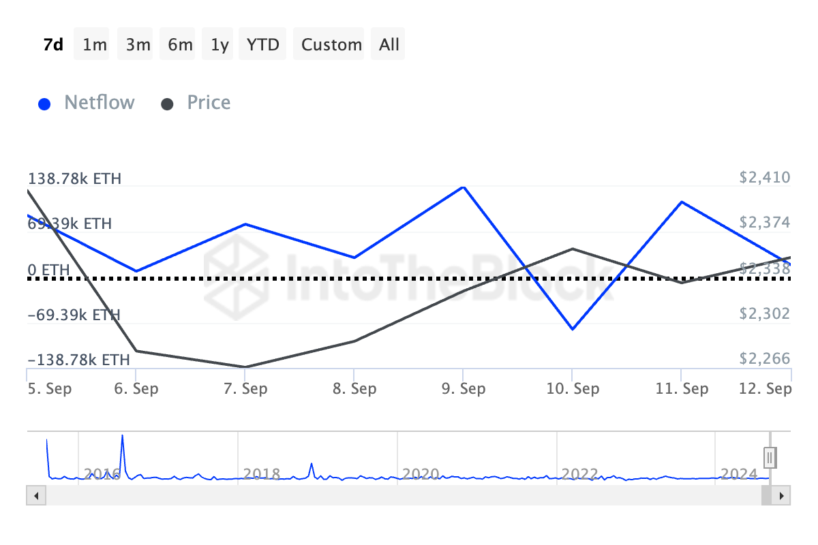The height and width of the screenshot is (545, 818).
Task: Choose the 6m range option
Action: pyautogui.click(x=180, y=45)
